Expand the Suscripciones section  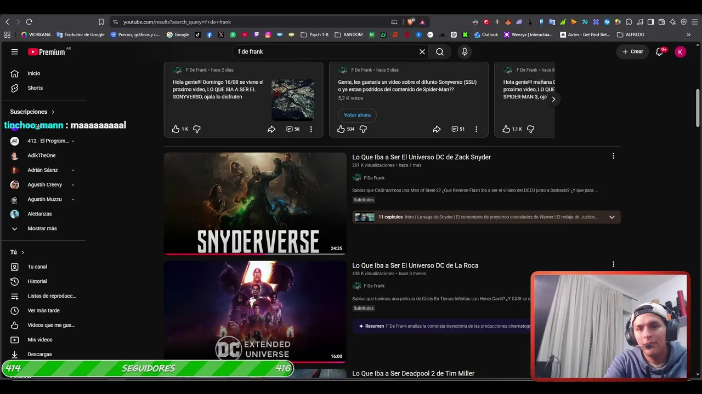(33, 112)
